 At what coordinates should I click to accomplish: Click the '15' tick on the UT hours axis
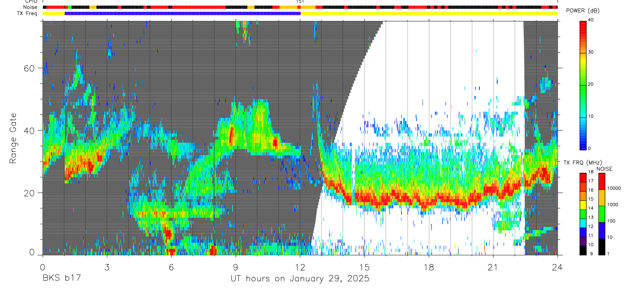tap(365, 268)
